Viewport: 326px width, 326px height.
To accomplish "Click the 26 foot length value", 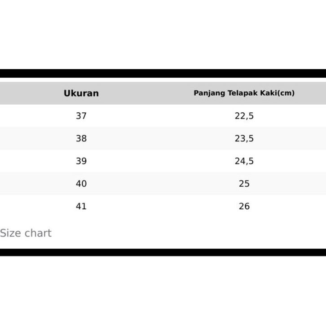I will tap(244, 206).
